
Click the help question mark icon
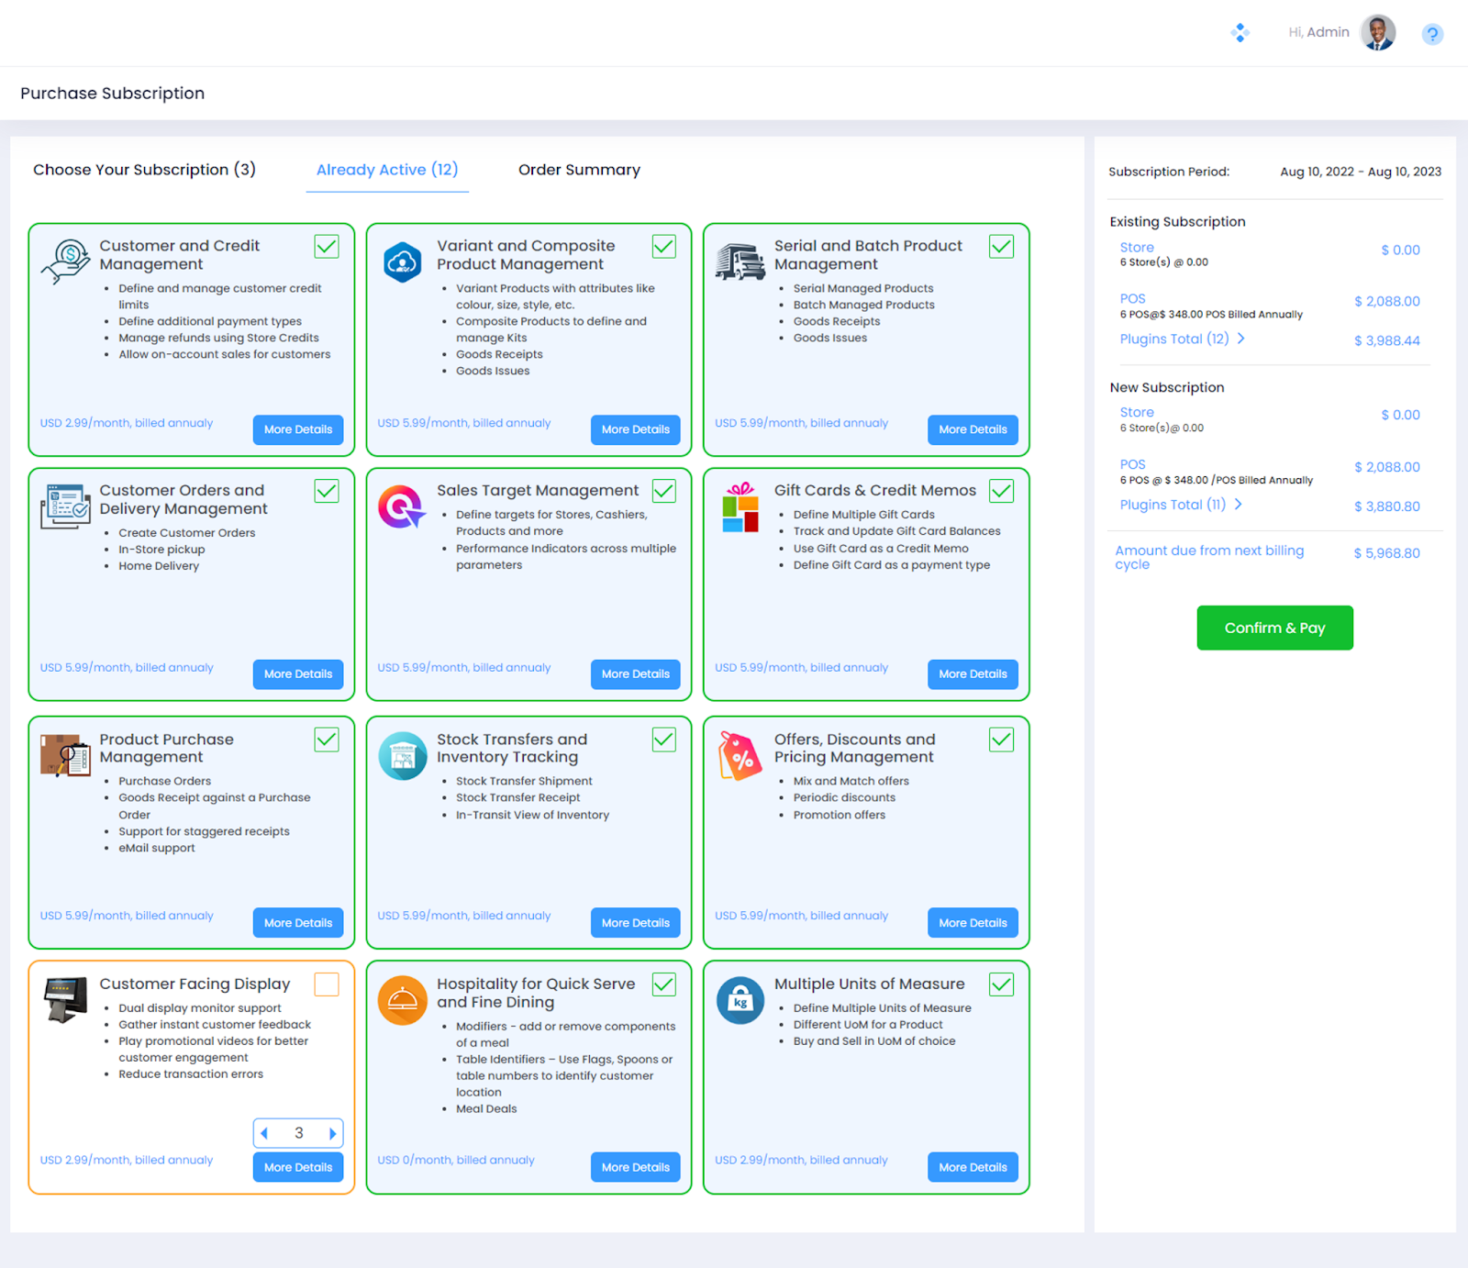coord(1431,35)
